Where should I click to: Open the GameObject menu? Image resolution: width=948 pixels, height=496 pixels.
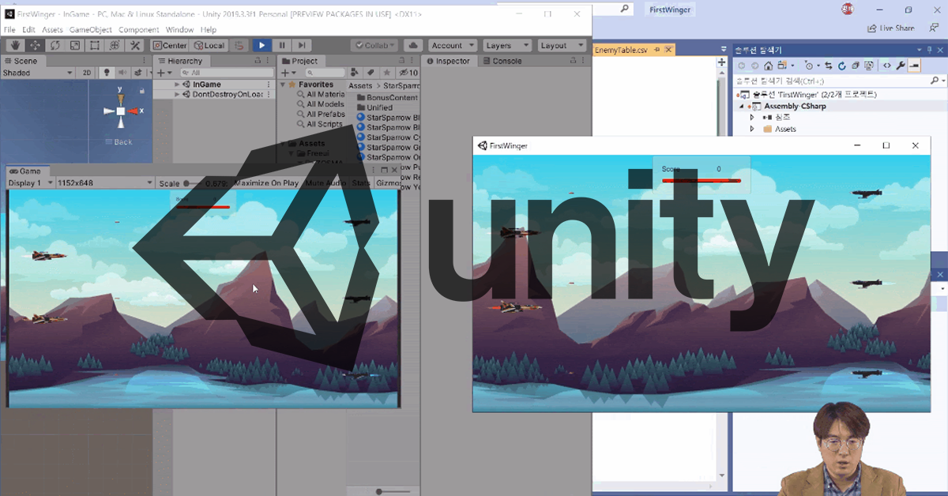click(91, 30)
